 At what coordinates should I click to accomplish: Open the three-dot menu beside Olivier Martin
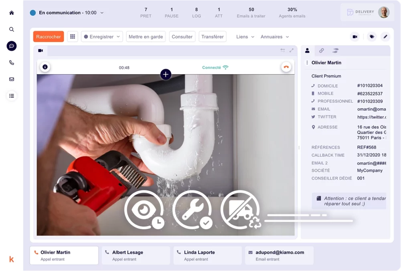point(307,63)
